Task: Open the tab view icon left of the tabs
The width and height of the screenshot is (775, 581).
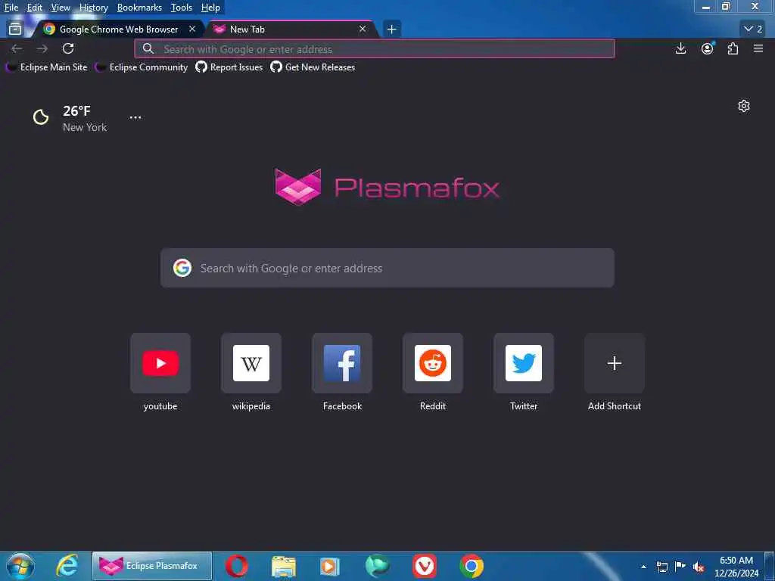Action: [15, 30]
